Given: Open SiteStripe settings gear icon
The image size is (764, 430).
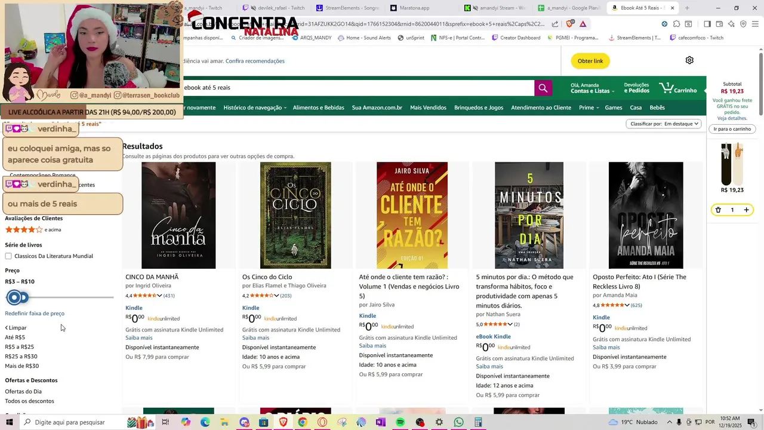Looking at the screenshot, I should (x=689, y=60).
